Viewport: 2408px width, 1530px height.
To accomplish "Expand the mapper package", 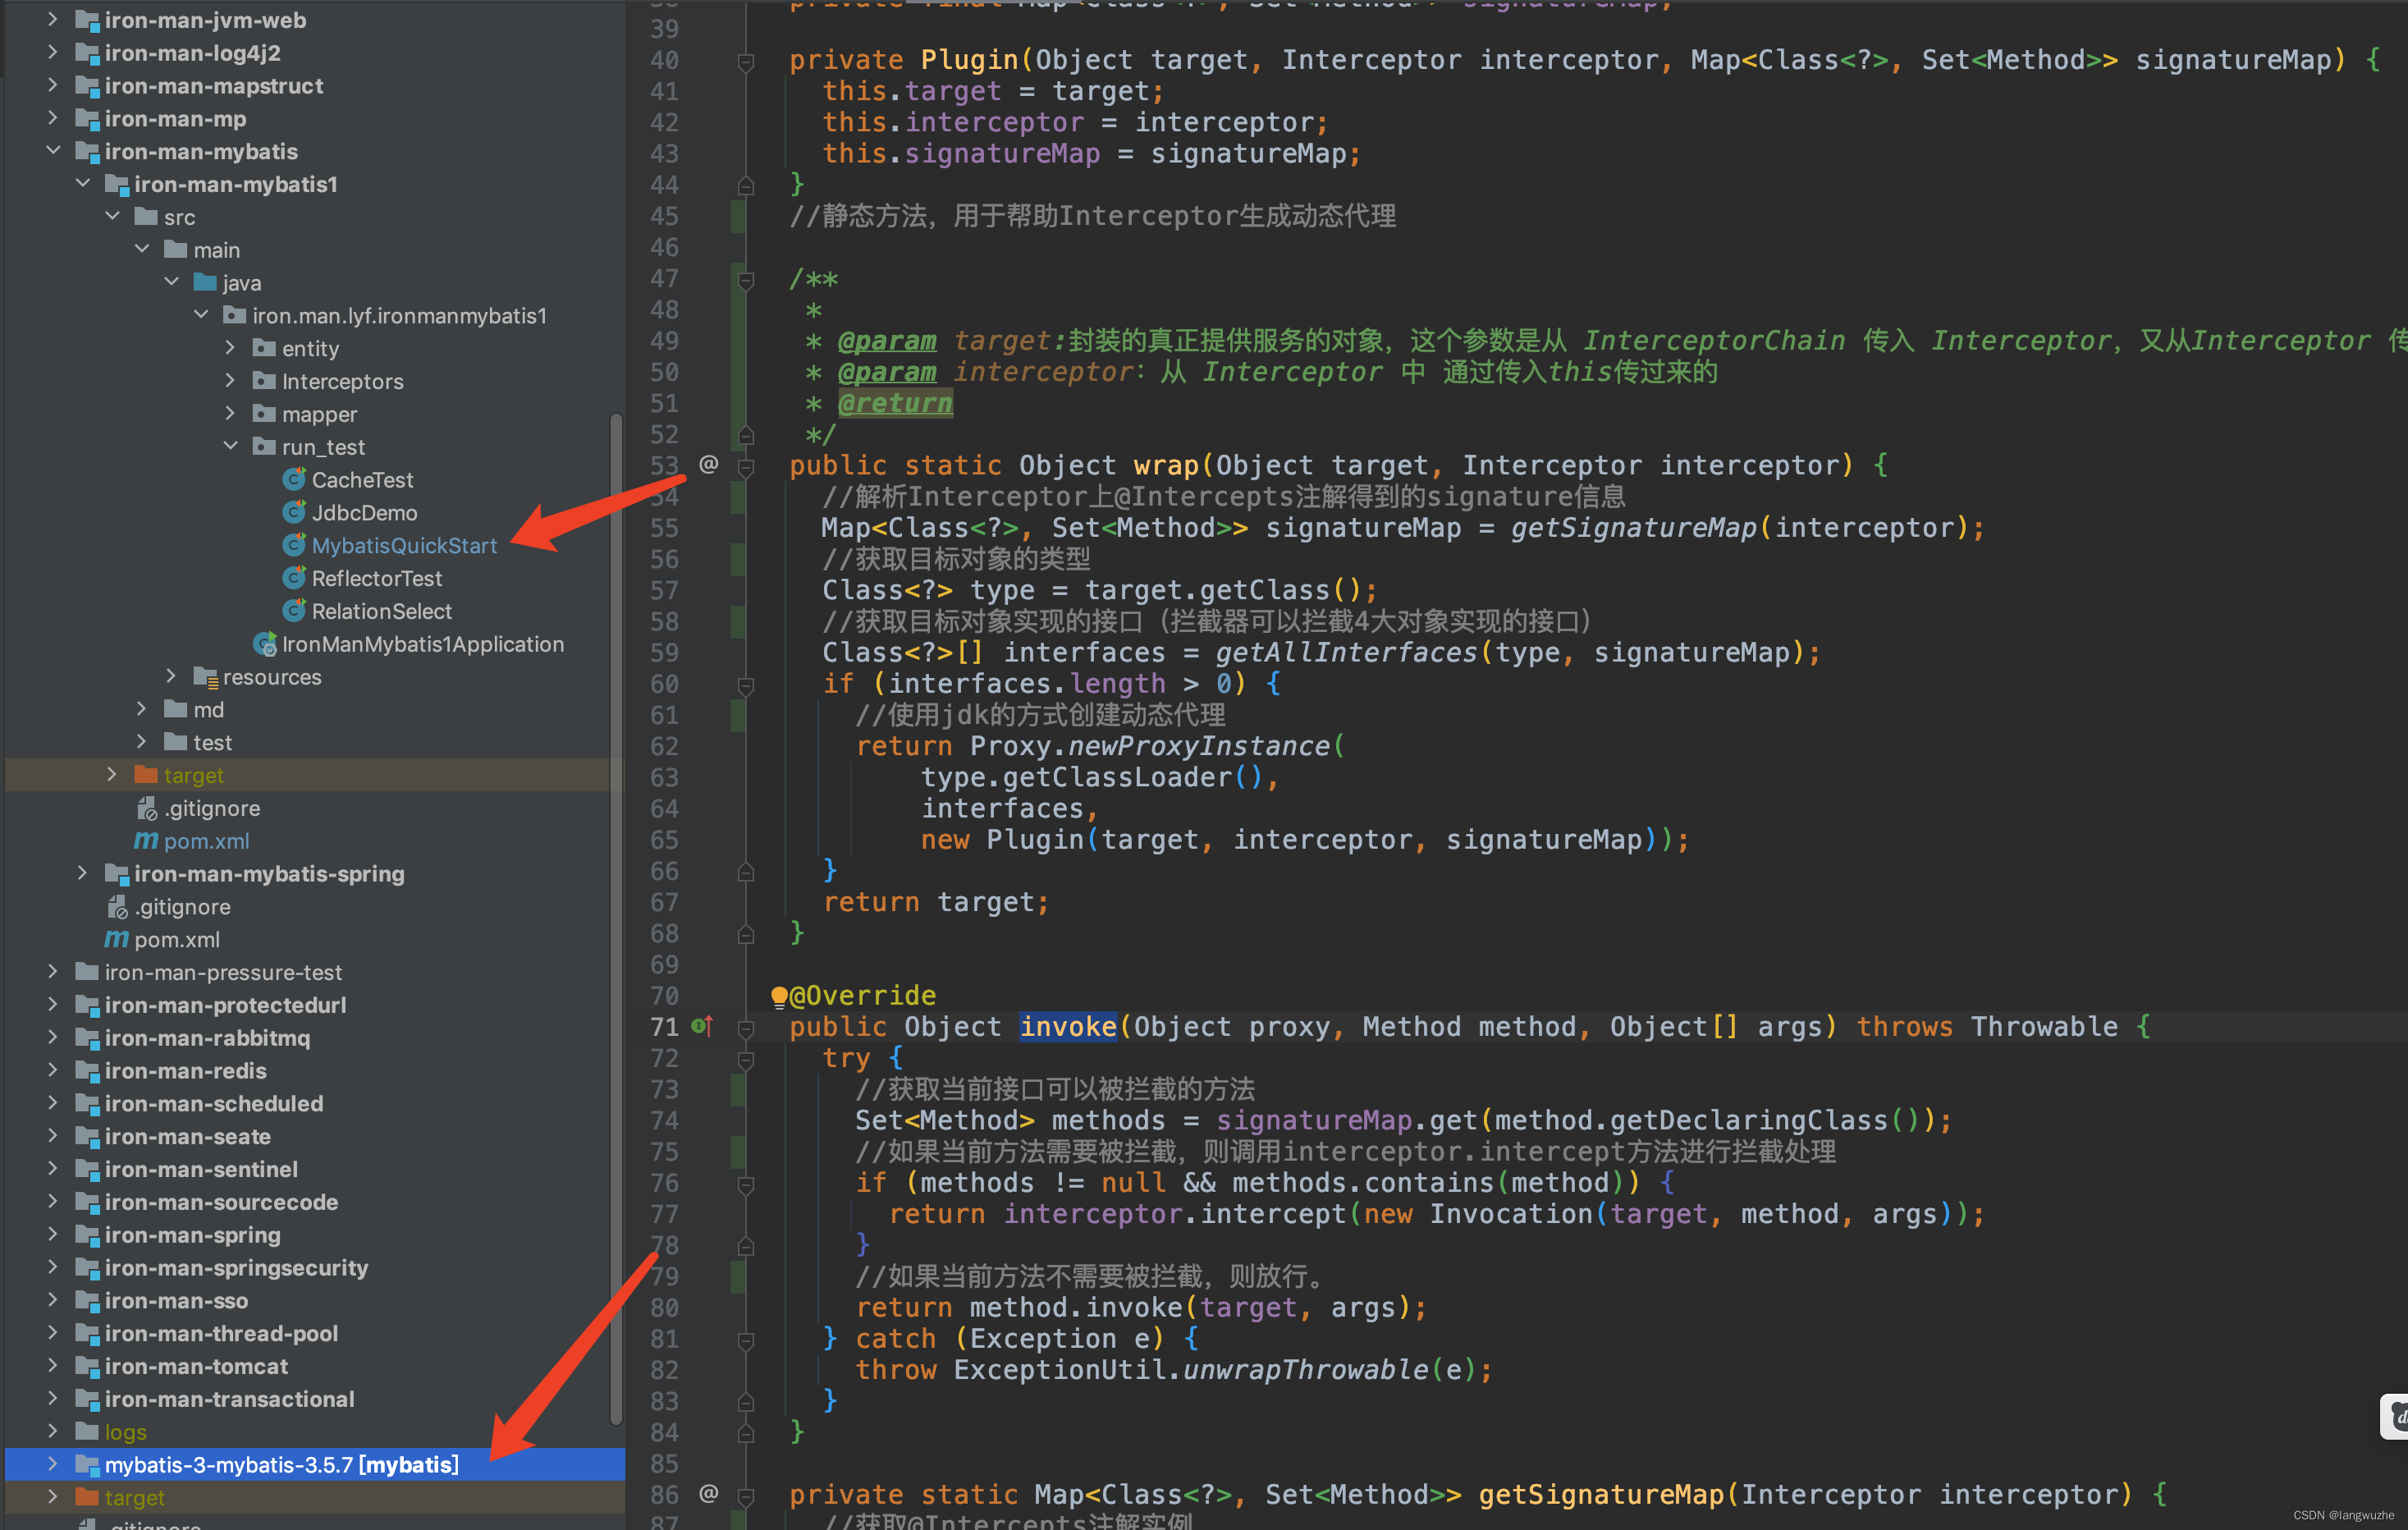I will [230, 414].
